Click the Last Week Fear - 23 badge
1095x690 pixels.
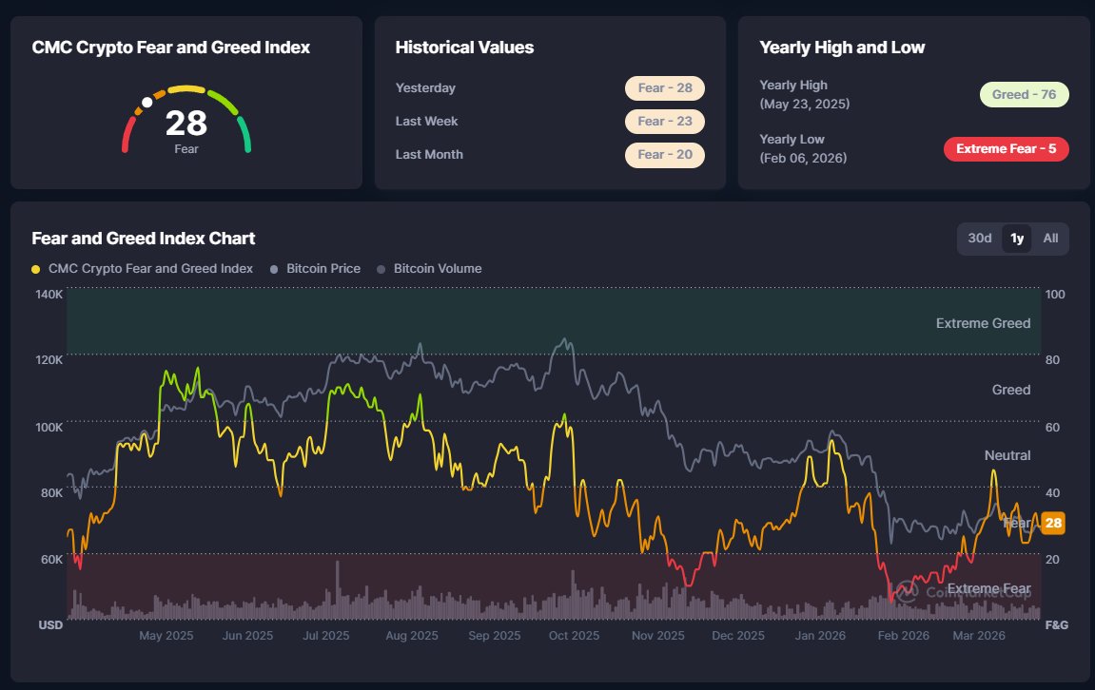664,122
